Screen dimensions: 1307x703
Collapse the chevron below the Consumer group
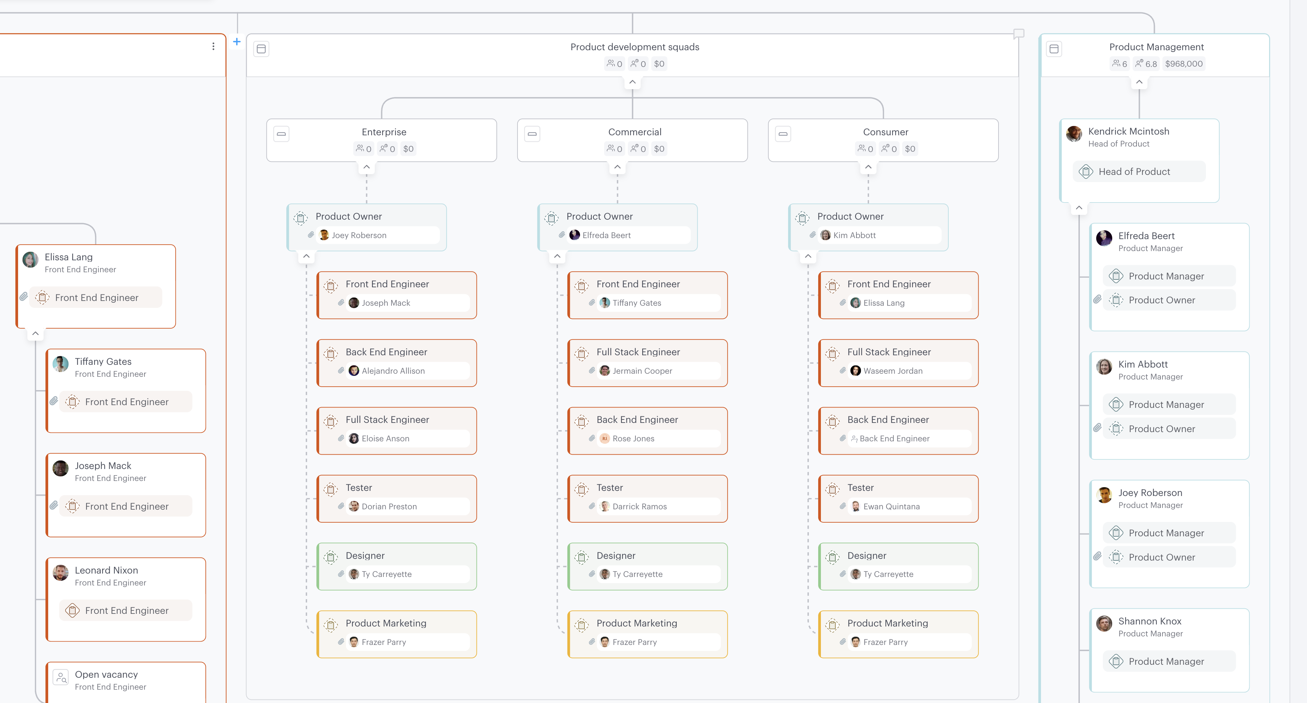point(868,167)
